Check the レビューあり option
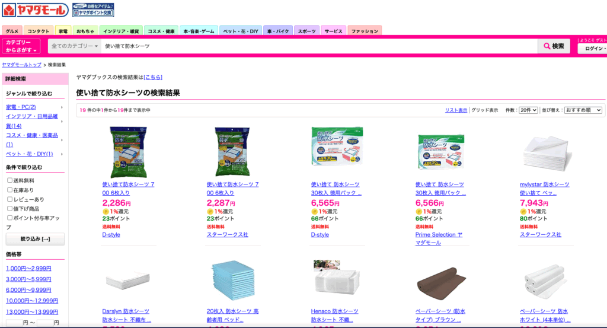This screenshot has width=607, height=328. 9,199
